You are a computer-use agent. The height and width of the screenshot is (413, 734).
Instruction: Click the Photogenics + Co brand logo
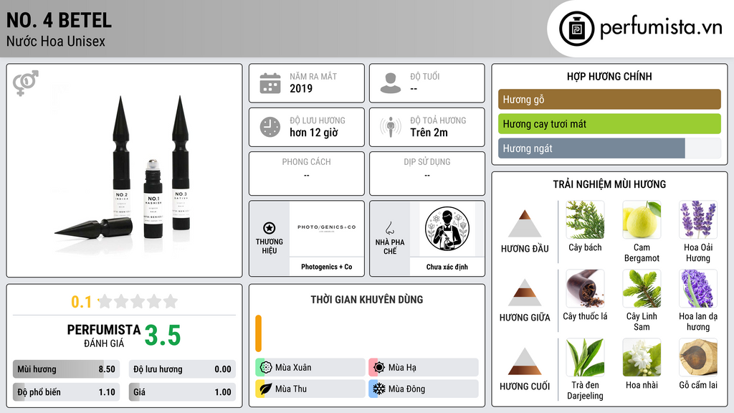[326, 228]
